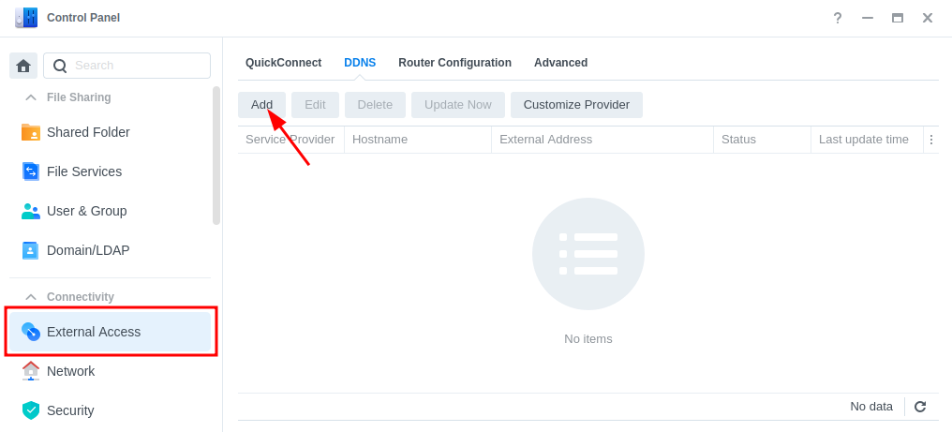This screenshot has width=952, height=432.
Task: Collapse the Connectivity section
Action: 30,296
